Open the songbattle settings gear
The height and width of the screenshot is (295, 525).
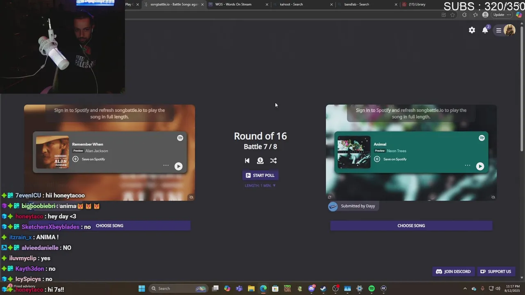[472, 30]
